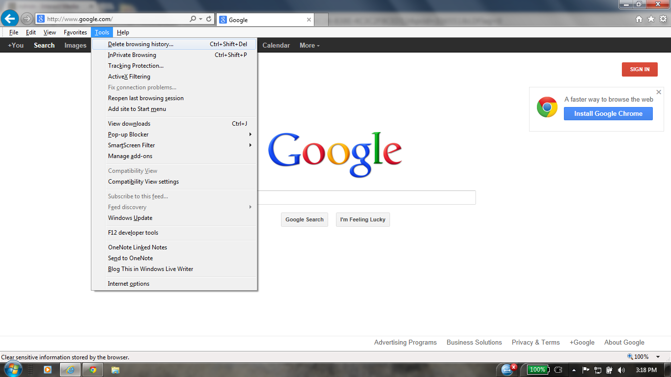Viewport: 671px width, 377px height.
Task: Expand the address bar autocomplete dropdown arrow
Action: [x=200, y=19]
